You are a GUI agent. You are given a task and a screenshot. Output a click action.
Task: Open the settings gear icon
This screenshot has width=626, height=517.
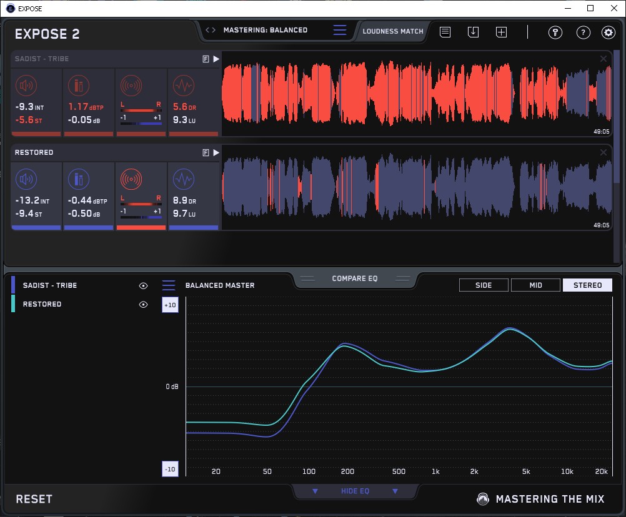pos(608,32)
